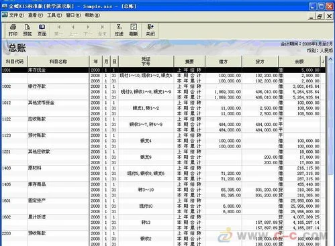Click voucher cell 银支1,转1~2
This screenshot has width=335, height=246.
click(146, 108)
